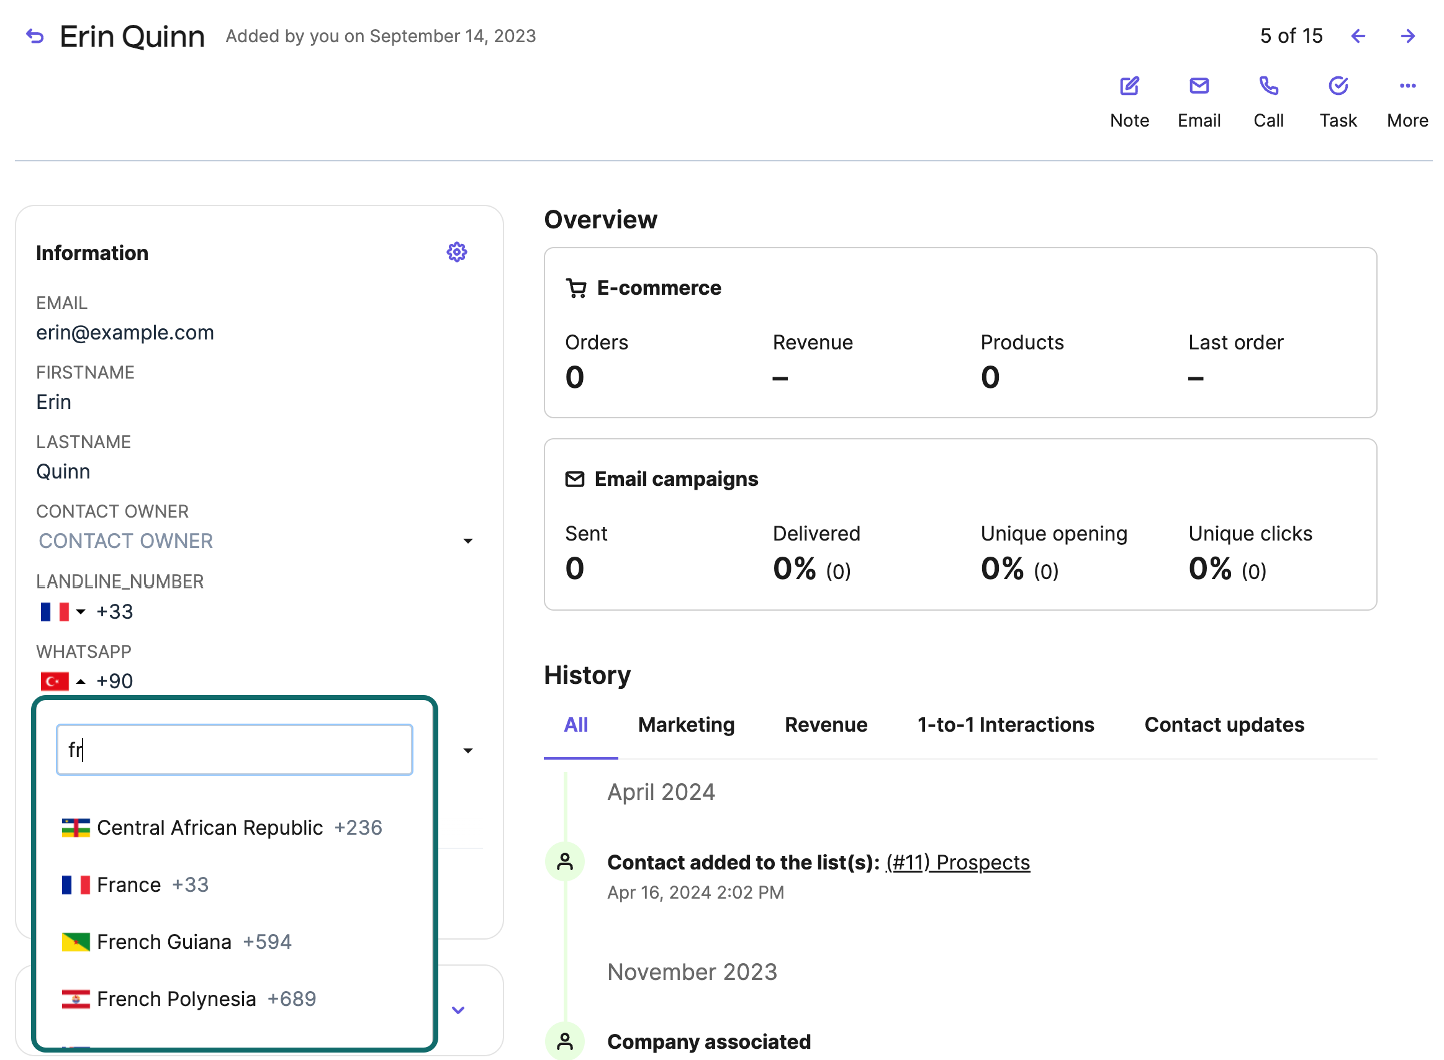Go to previous contact arrow
The width and height of the screenshot is (1444, 1060).
click(1357, 37)
